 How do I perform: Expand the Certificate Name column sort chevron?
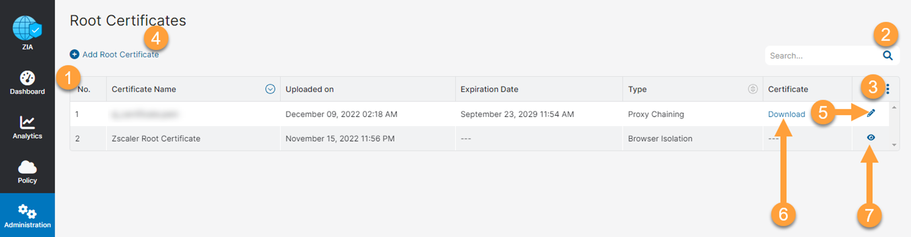coord(270,89)
